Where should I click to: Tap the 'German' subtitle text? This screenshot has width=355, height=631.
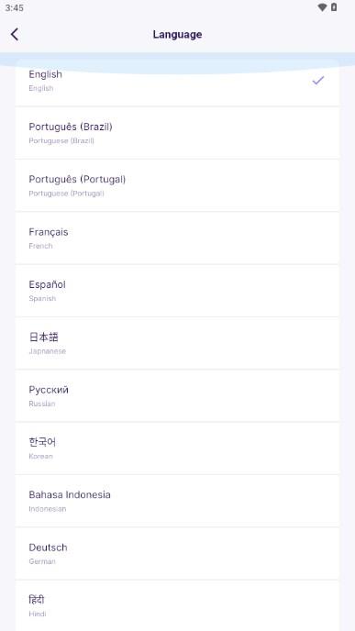(42, 561)
